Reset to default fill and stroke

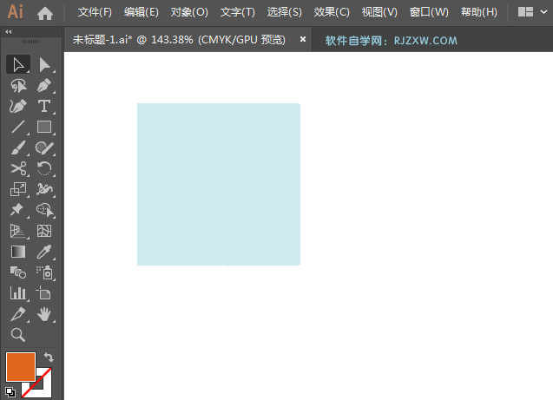pyautogui.click(x=10, y=391)
